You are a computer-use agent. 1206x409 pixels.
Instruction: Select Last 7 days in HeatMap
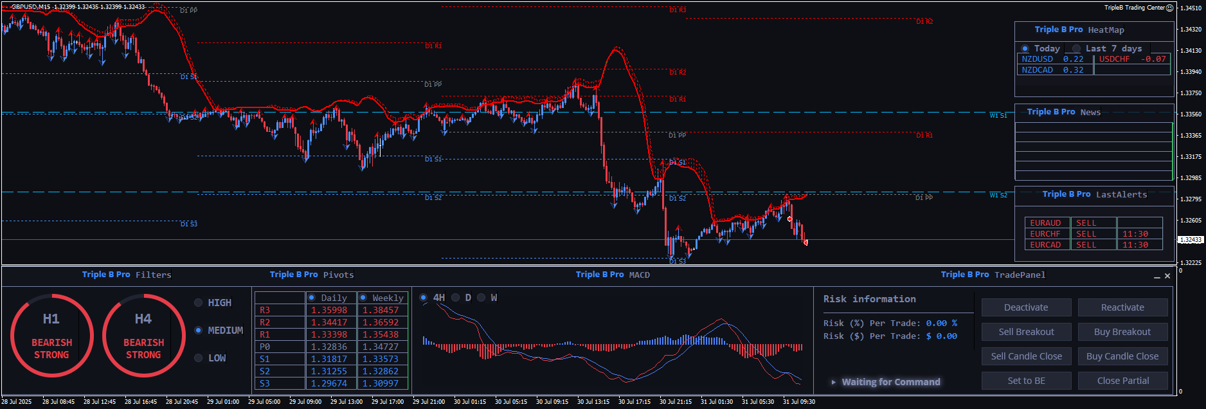(1077, 49)
